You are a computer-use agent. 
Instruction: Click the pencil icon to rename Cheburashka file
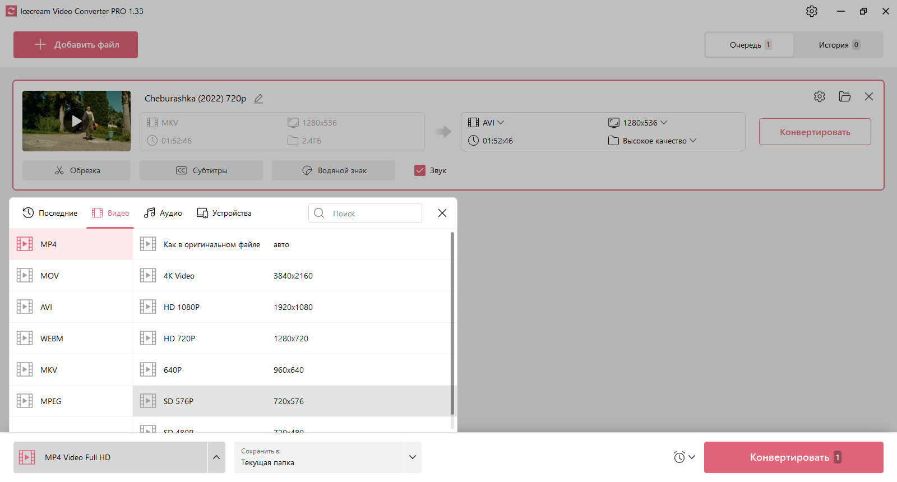[258, 99]
